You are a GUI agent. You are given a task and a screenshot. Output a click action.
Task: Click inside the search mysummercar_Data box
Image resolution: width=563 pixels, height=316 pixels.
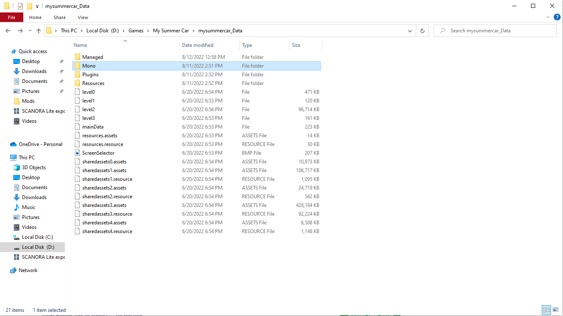[x=495, y=30]
